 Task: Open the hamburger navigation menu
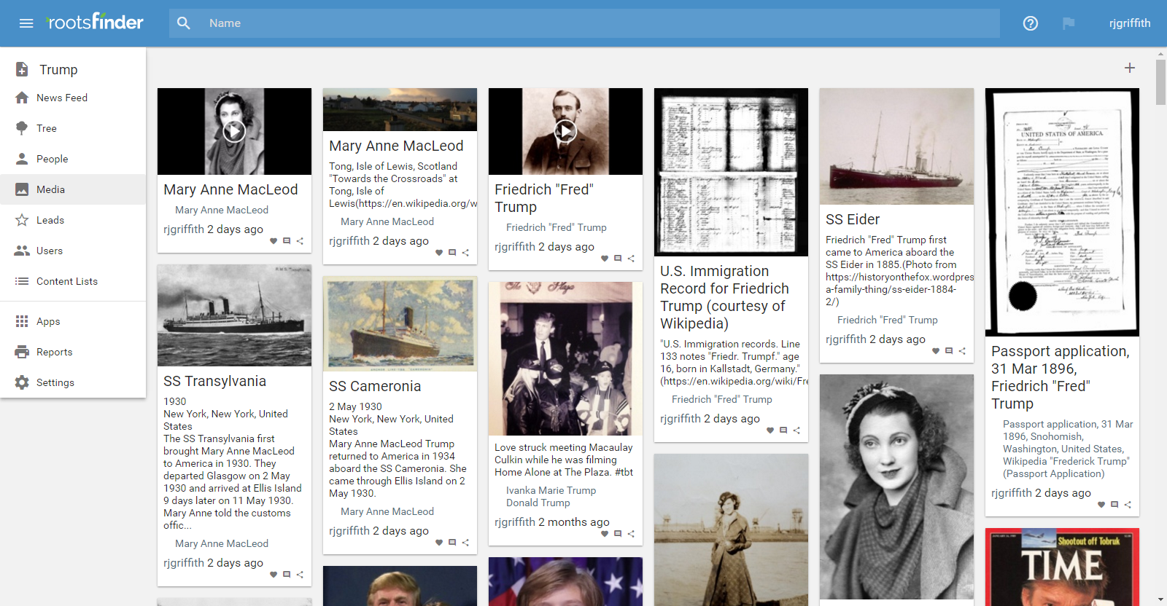[26, 23]
